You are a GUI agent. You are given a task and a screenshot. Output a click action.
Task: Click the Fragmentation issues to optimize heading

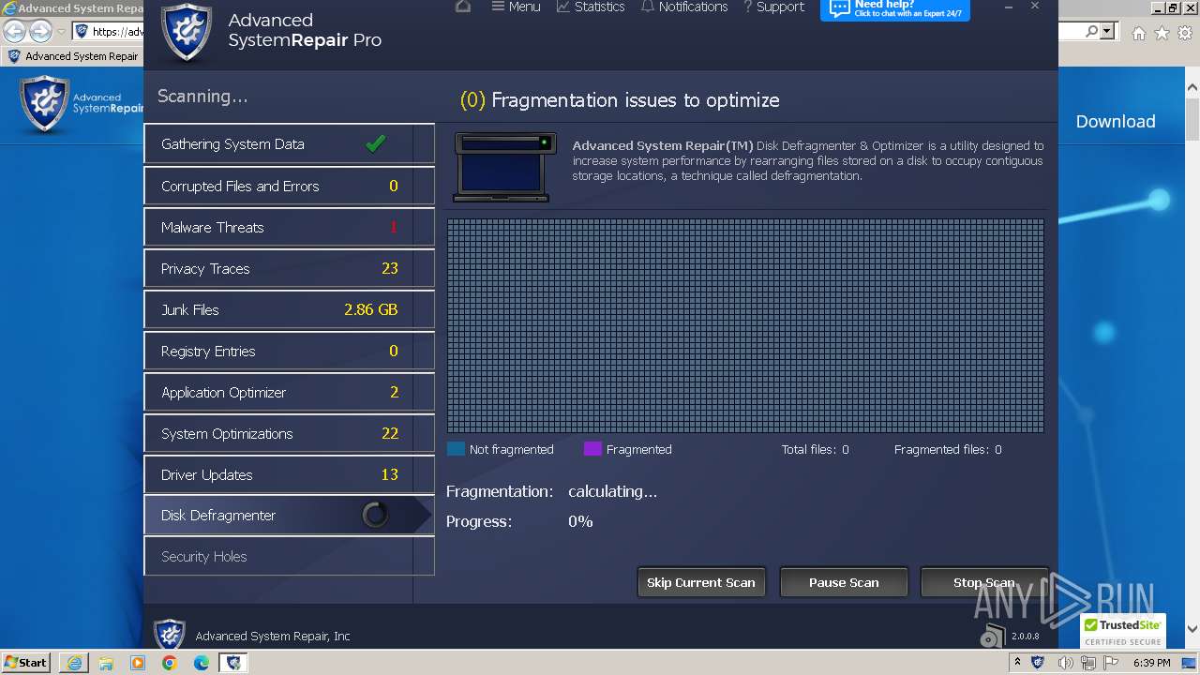tap(620, 100)
